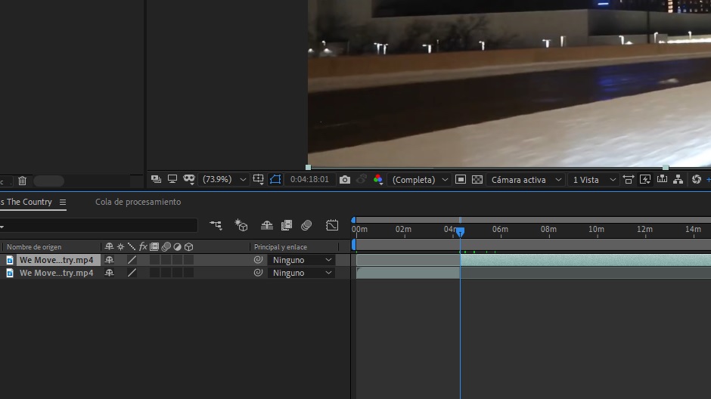Click Nombre de origen column header
This screenshot has height=399, width=711.
pyautogui.click(x=34, y=247)
